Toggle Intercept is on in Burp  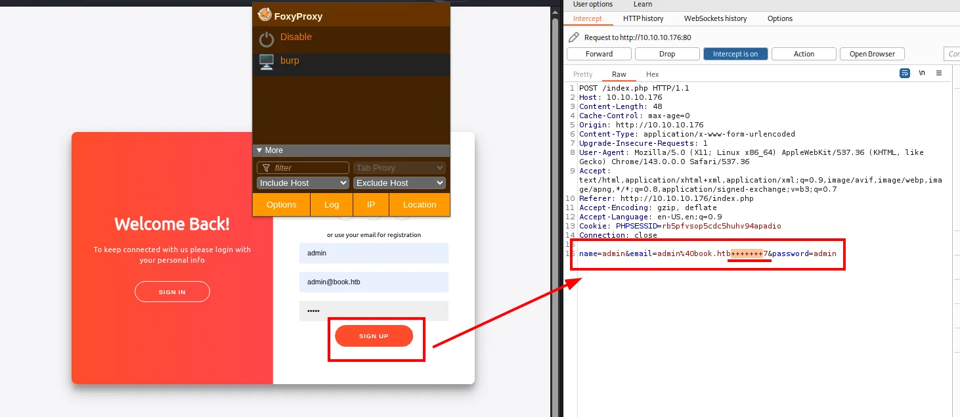click(x=735, y=54)
